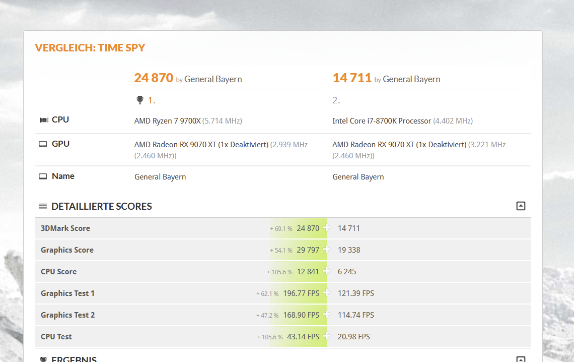Click plus icon in CPU Test row
This screenshot has height=362, width=574.
pos(327,336)
